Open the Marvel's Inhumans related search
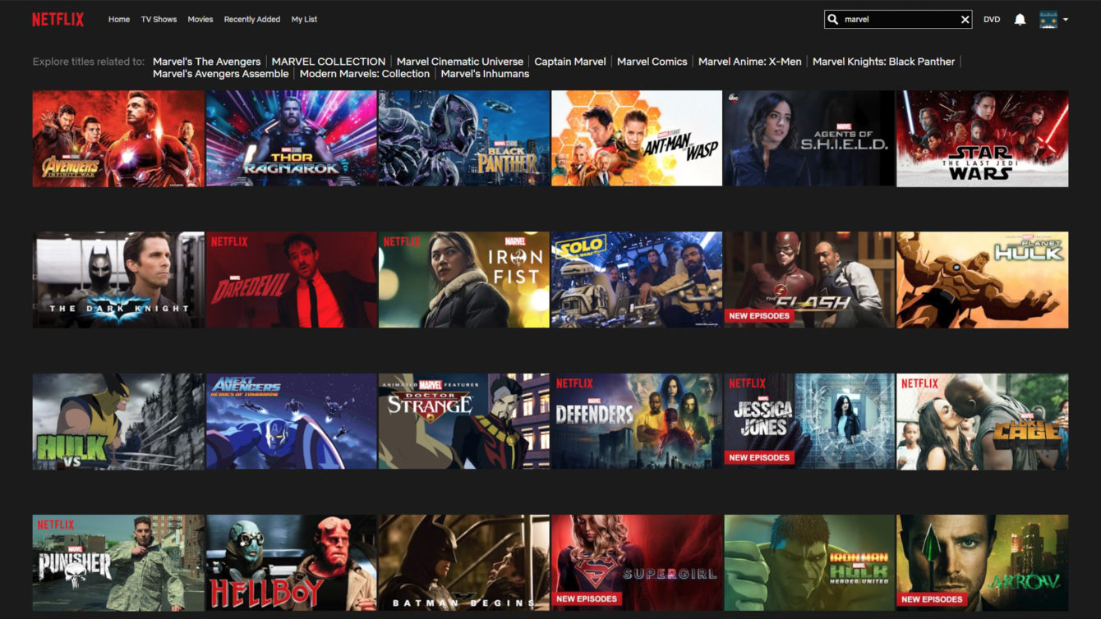The image size is (1101, 619). 485,73
